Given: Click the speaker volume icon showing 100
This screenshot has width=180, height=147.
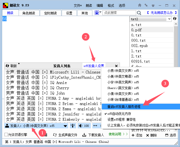Looking at the screenshot, I should 84,126.
